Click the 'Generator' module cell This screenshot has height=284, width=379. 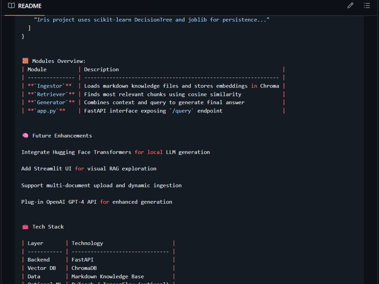51,102
